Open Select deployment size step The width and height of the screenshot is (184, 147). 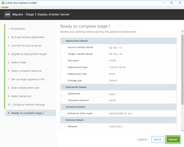pos(25,88)
